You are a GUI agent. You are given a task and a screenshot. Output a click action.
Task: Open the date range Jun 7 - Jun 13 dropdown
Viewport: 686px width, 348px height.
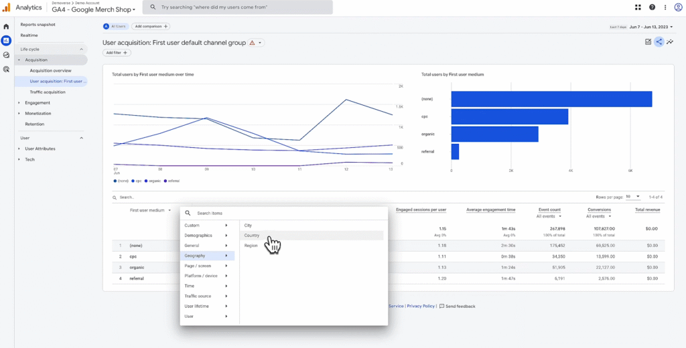pos(651,27)
